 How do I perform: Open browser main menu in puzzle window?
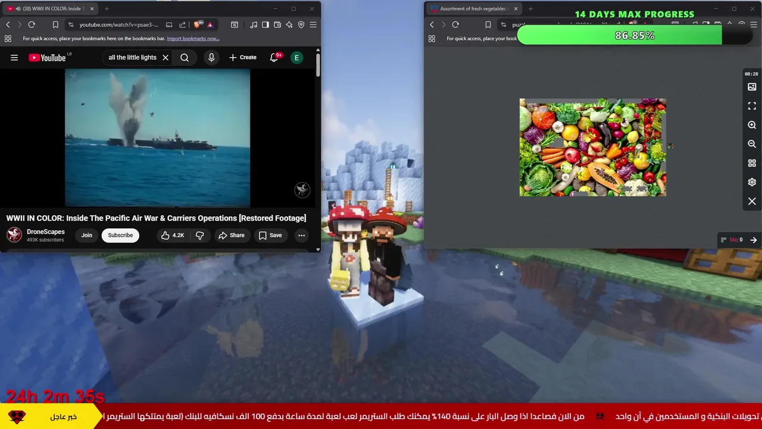(752, 24)
